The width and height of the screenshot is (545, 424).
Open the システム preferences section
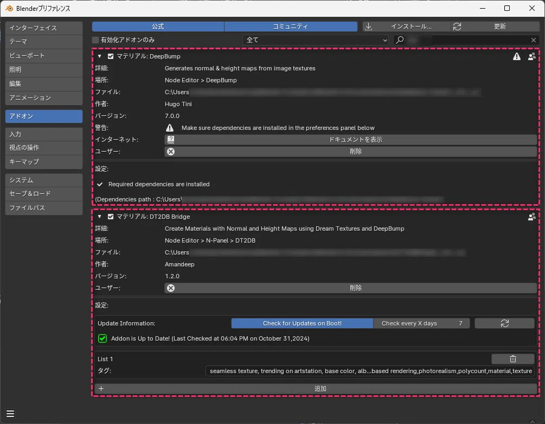[44, 180]
